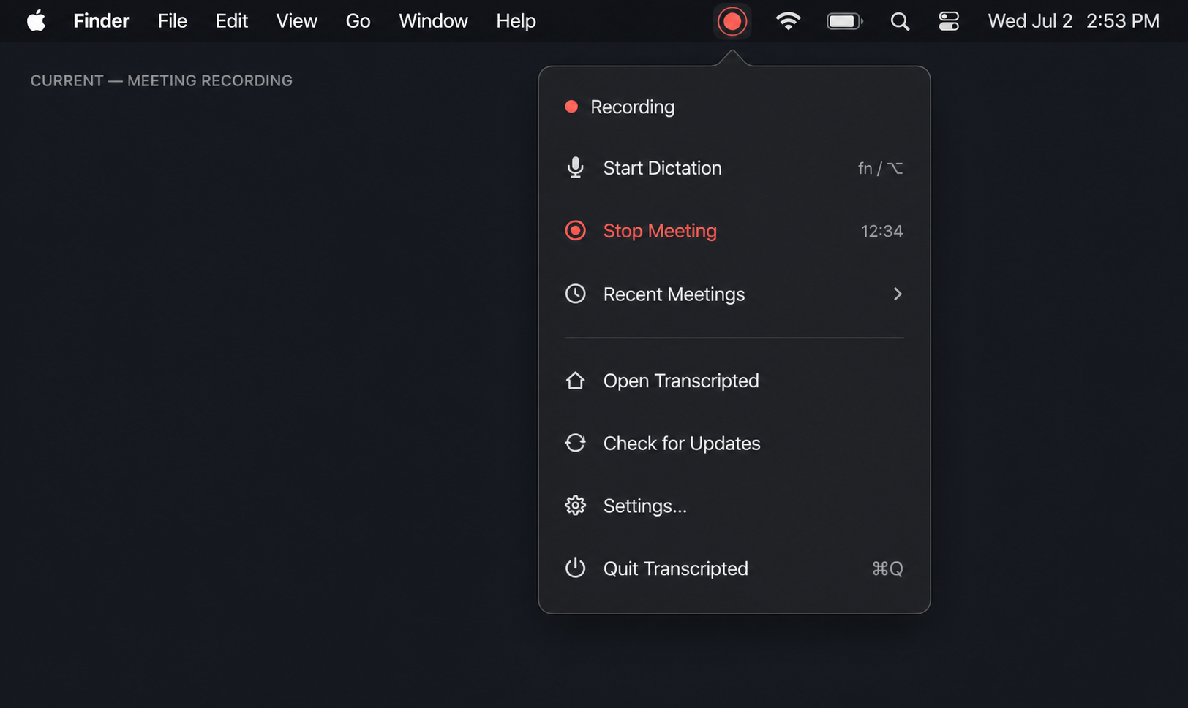The image size is (1188, 708).
Task: Click the date and time in menu bar
Action: click(x=1073, y=21)
